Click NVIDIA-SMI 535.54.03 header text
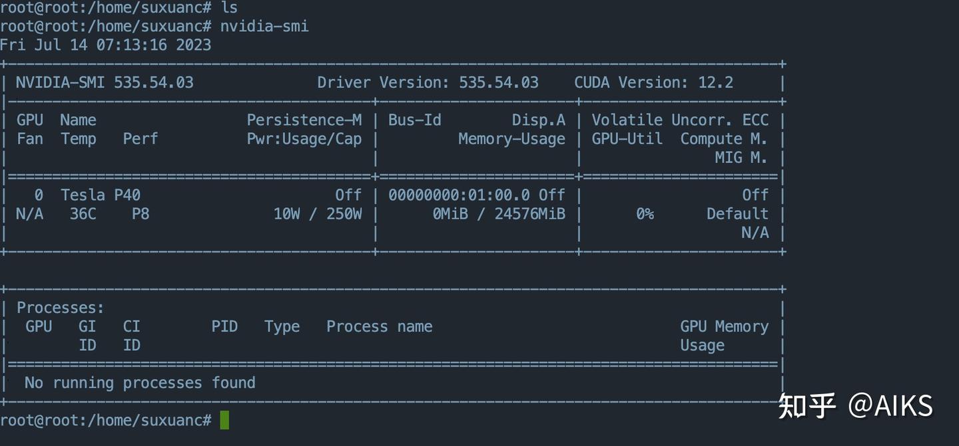The height and width of the screenshot is (446, 959). pyautogui.click(x=105, y=82)
